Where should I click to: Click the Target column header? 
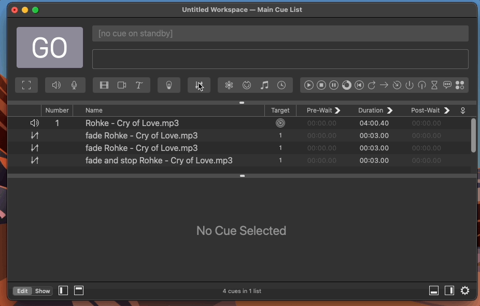point(280,110)
